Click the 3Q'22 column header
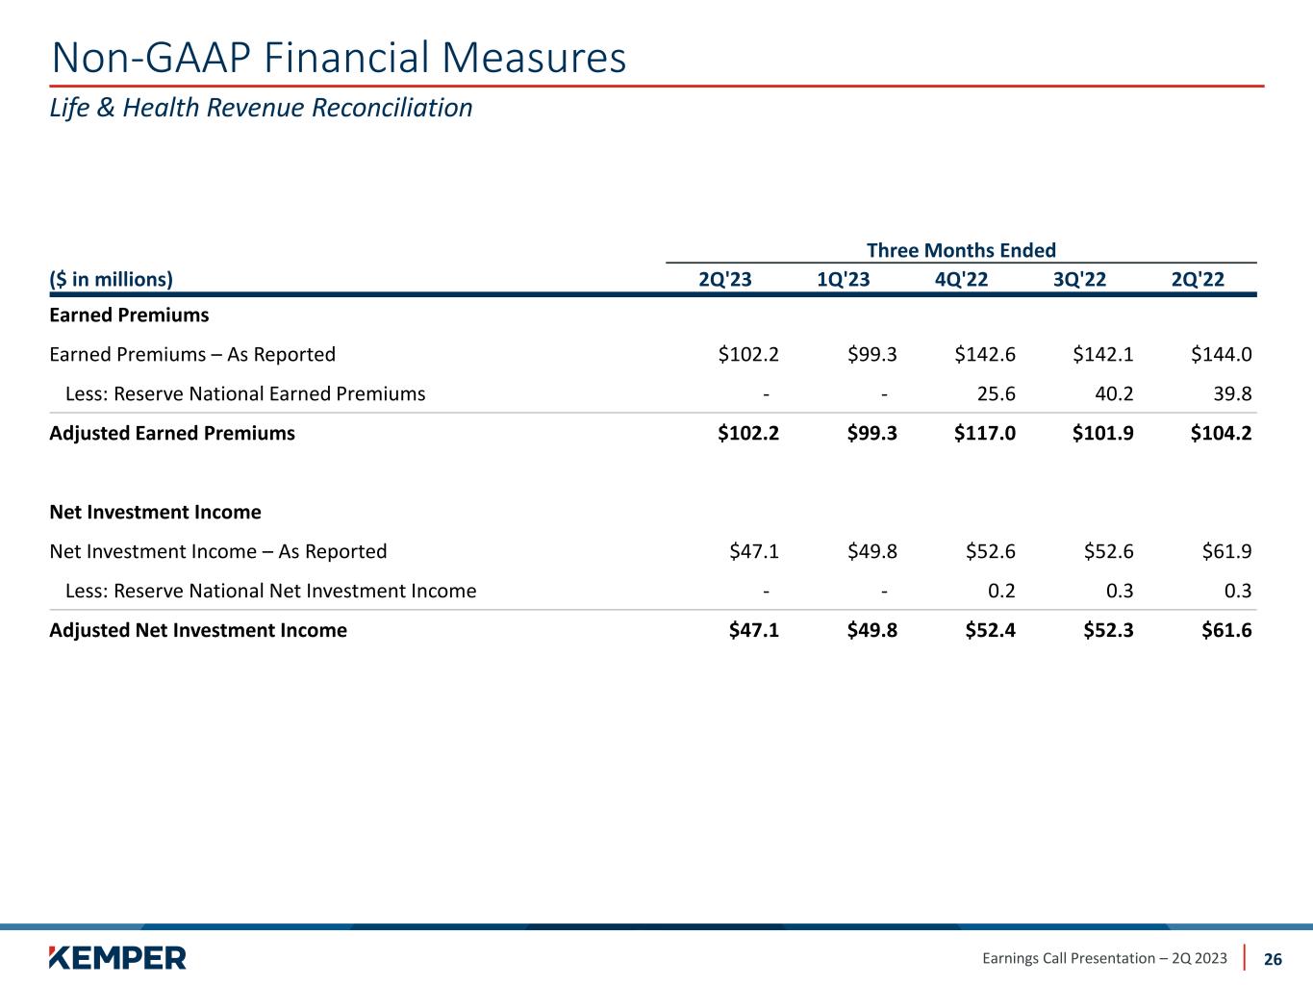Viewport: 1313px width, 985px height. coord(1079,279)
